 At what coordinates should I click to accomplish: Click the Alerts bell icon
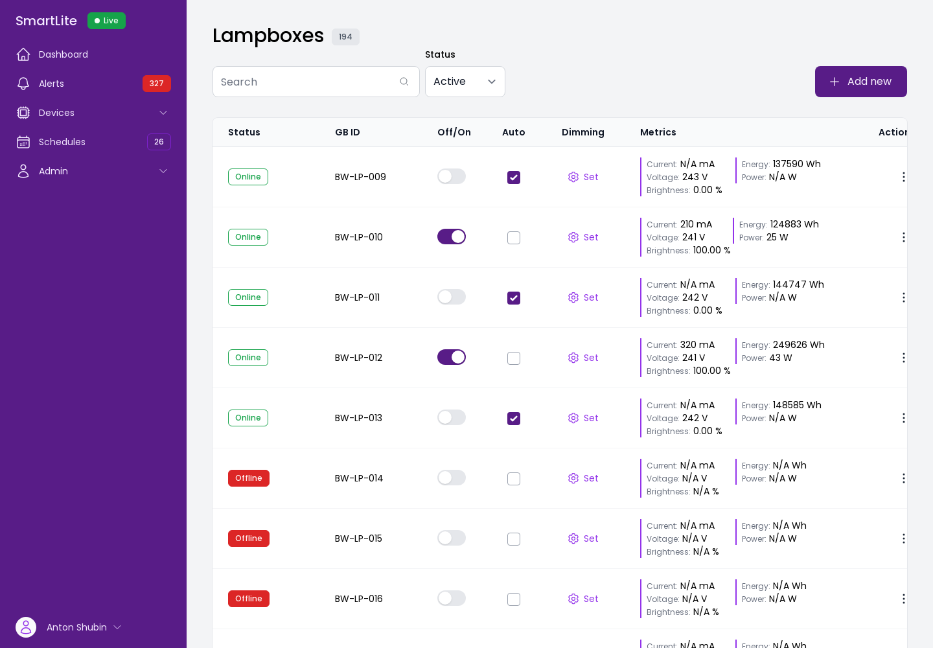[x=23, y=84]
